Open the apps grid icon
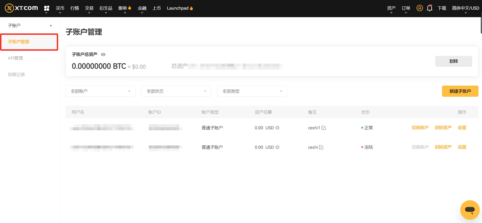 (x=47, y=8)
